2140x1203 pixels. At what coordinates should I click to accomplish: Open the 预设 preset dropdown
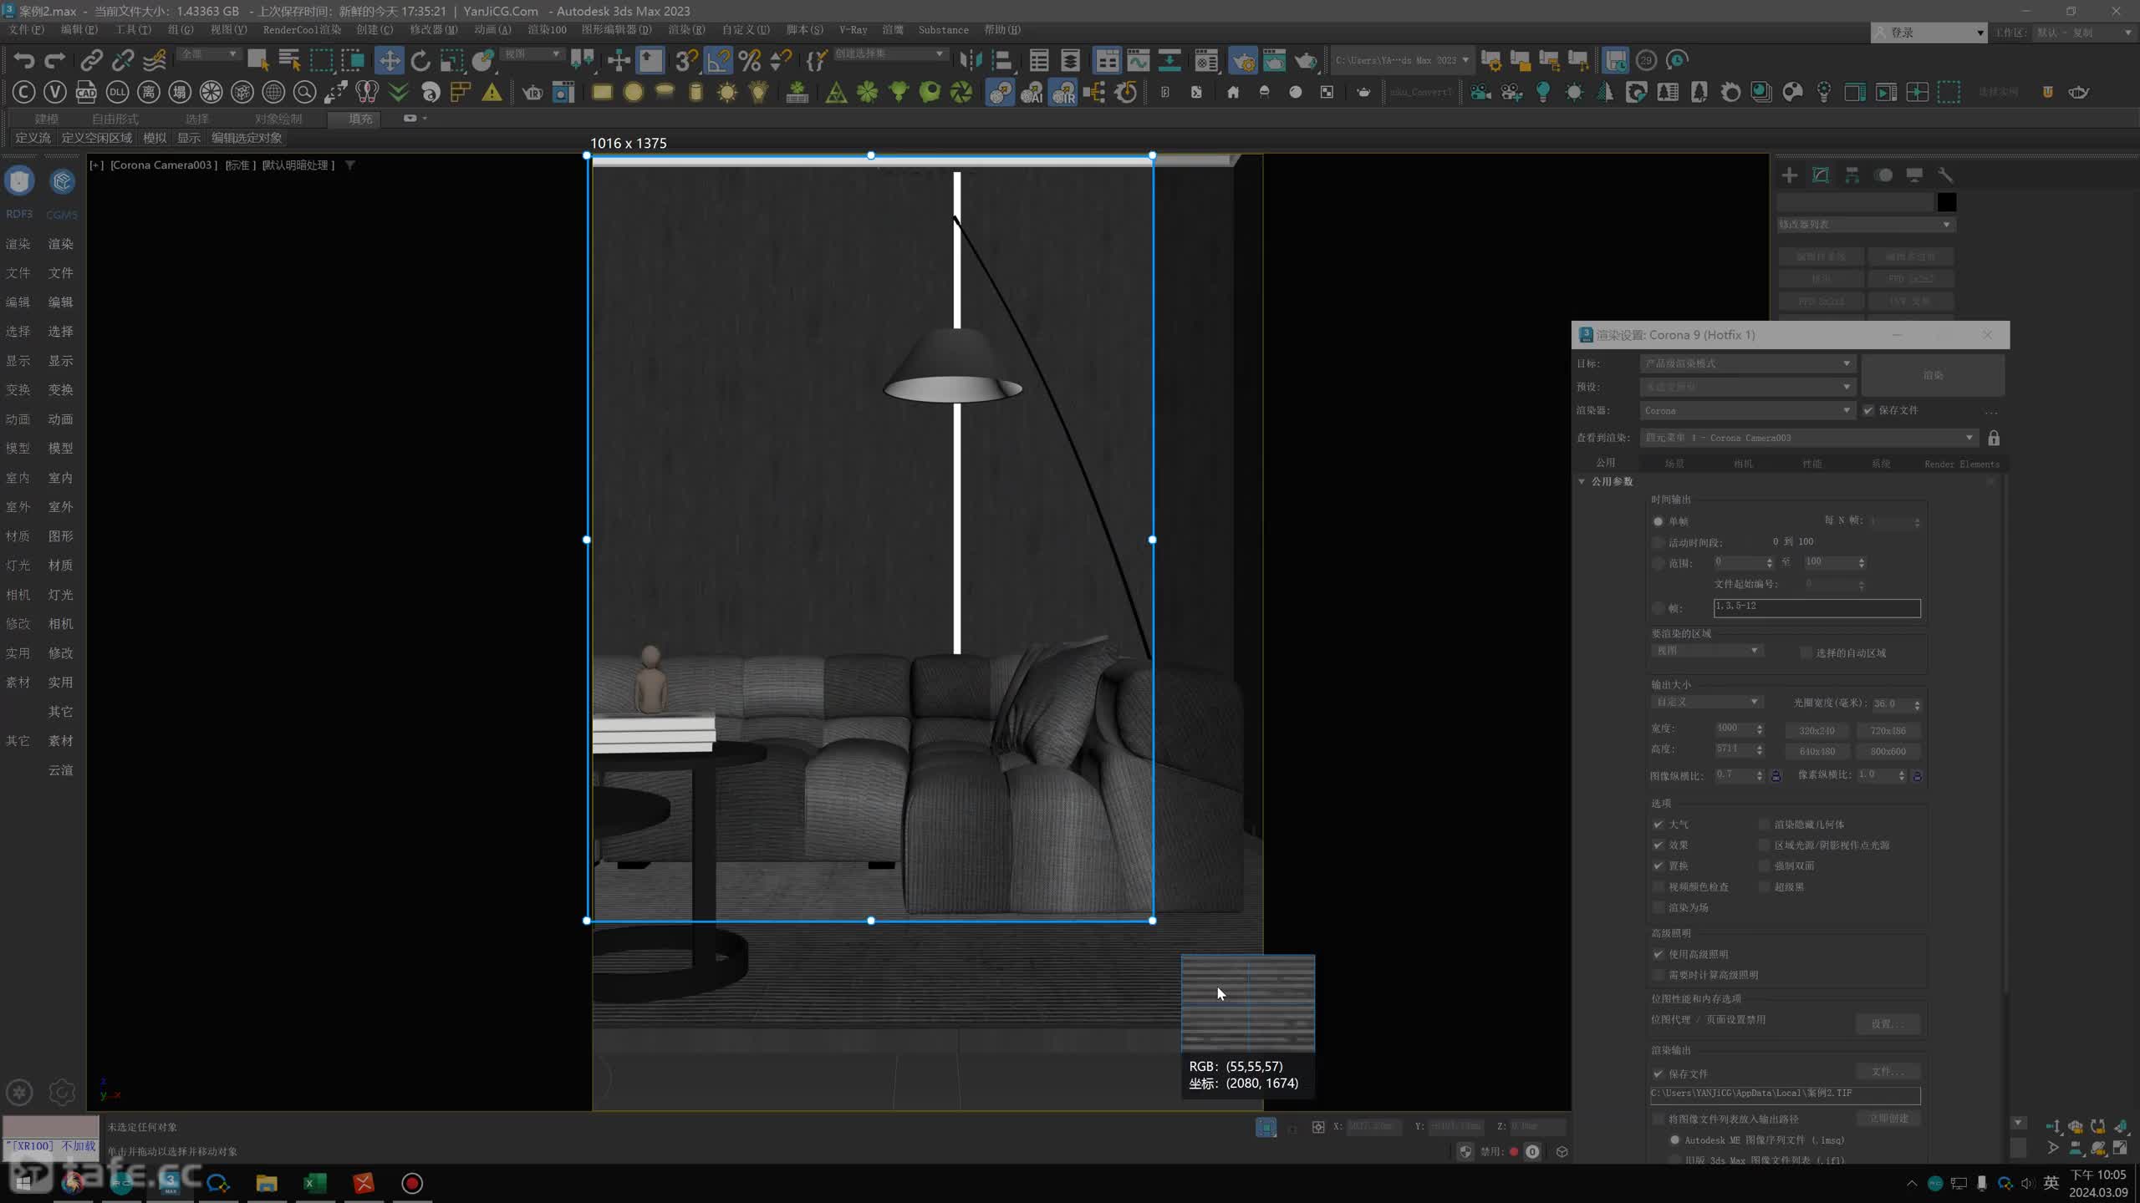[1747, 387]
